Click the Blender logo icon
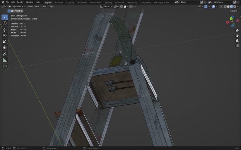This screenshot has height=150, width=241. pyautogui.click(x=3, y=2)
